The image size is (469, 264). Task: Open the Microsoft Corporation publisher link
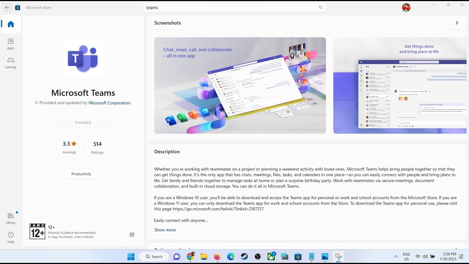point(110,103)
